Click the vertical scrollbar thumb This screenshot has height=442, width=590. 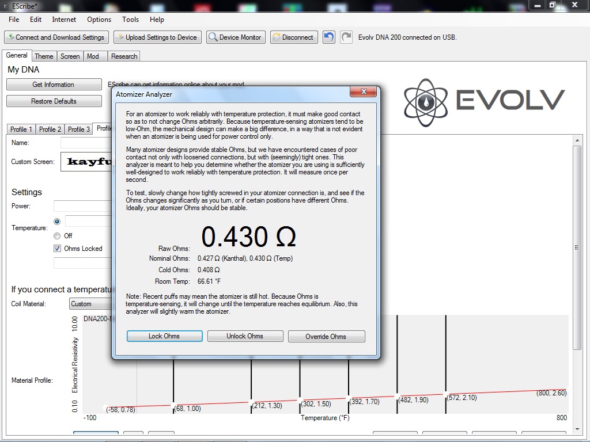coord(576,247)
